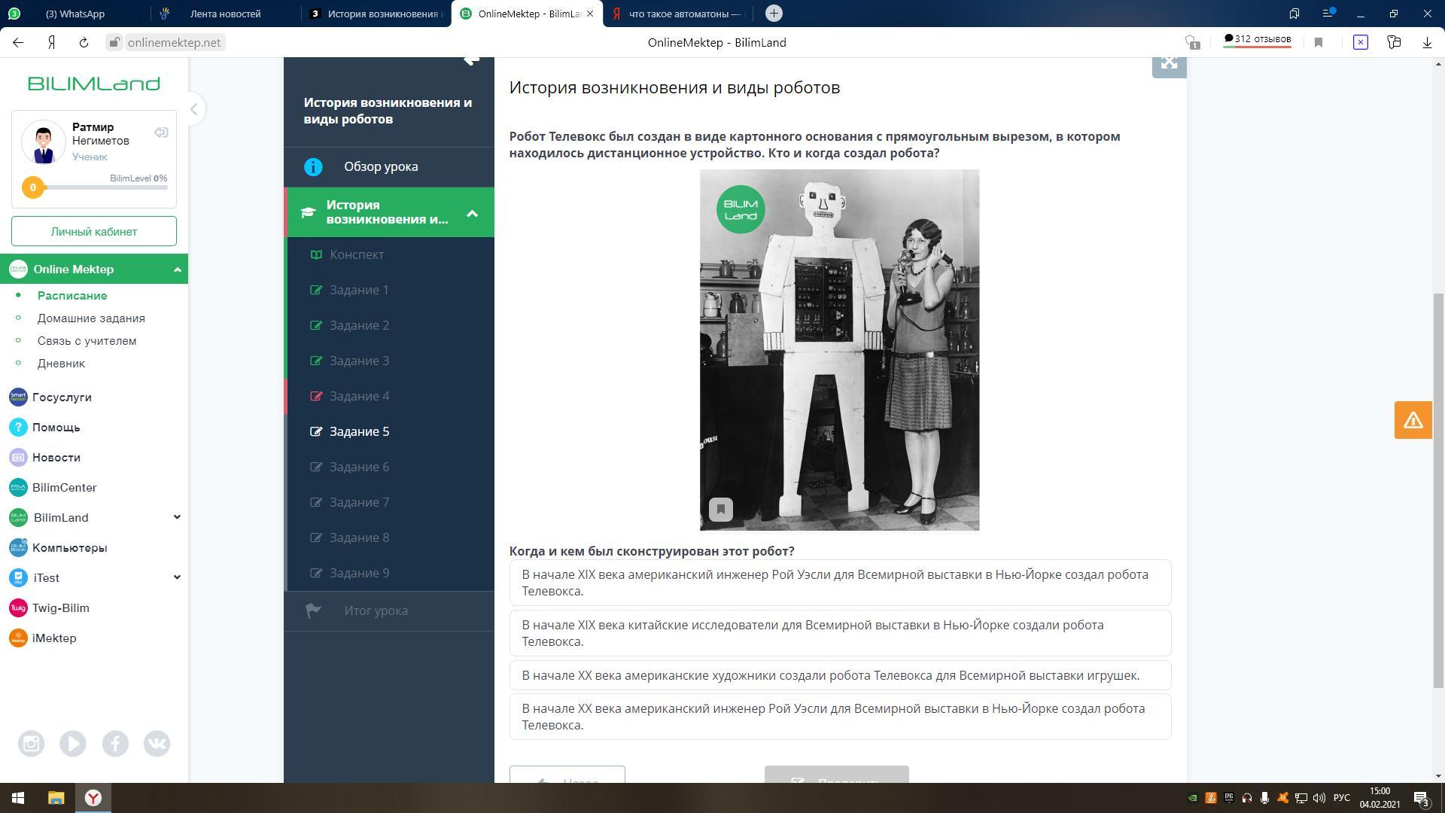Click the fullscreen expand icon in lesson
The width and height of the screenshot is (1445, 813).
coord(1169,64)
